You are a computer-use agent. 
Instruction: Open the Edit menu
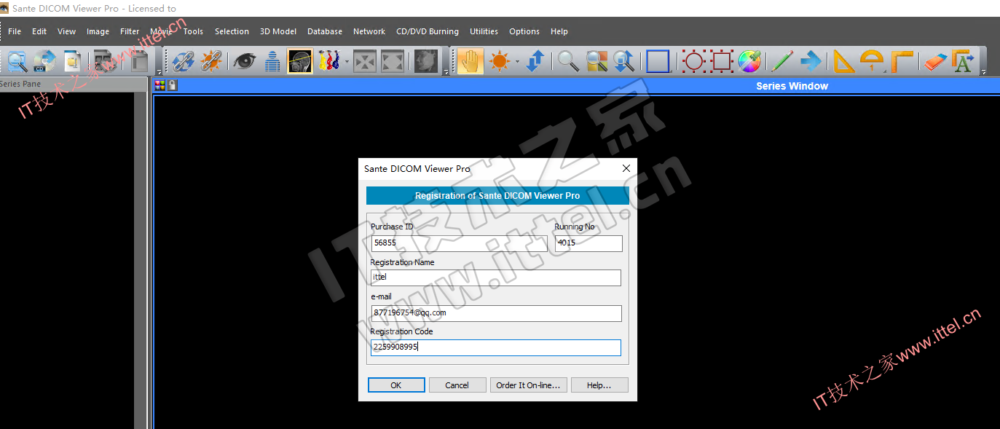coord(39,31)
